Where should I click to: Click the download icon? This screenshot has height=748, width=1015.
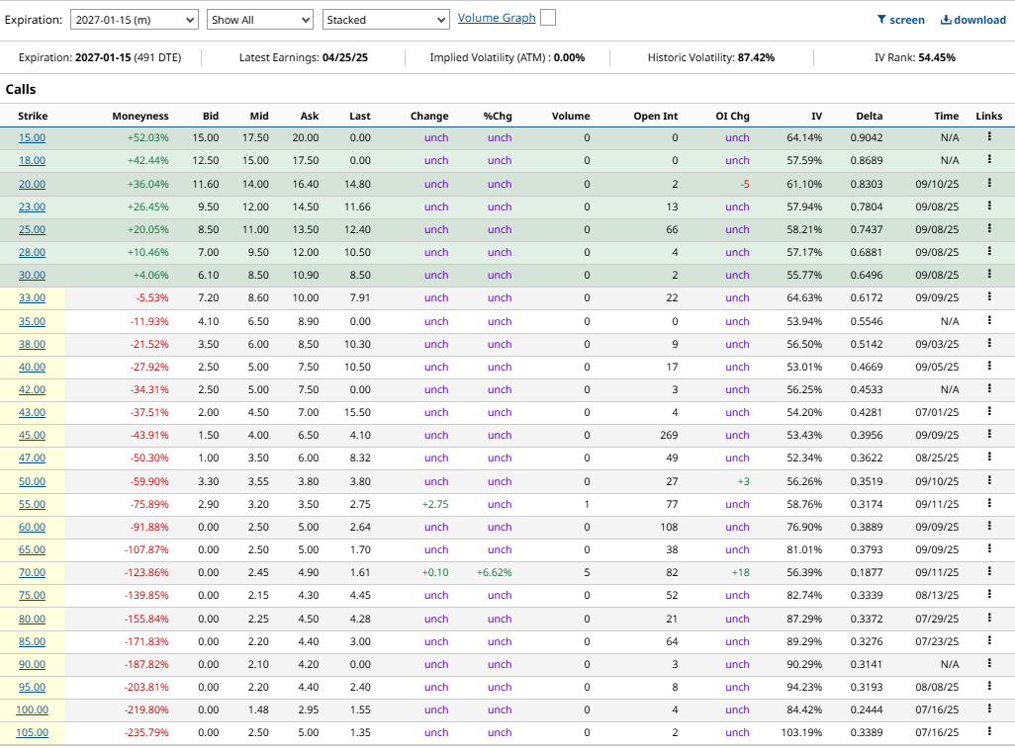(x=946, y=20)
